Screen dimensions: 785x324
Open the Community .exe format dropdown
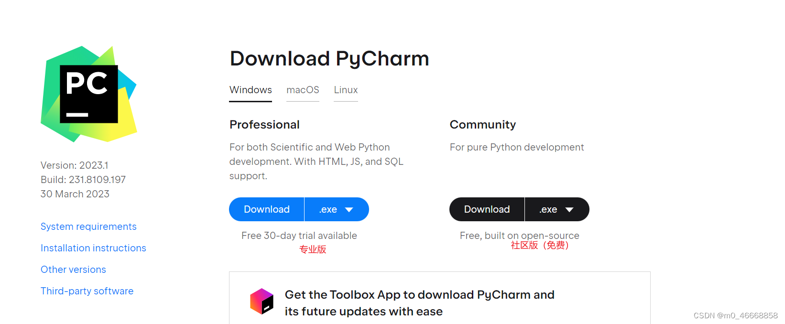557,209
